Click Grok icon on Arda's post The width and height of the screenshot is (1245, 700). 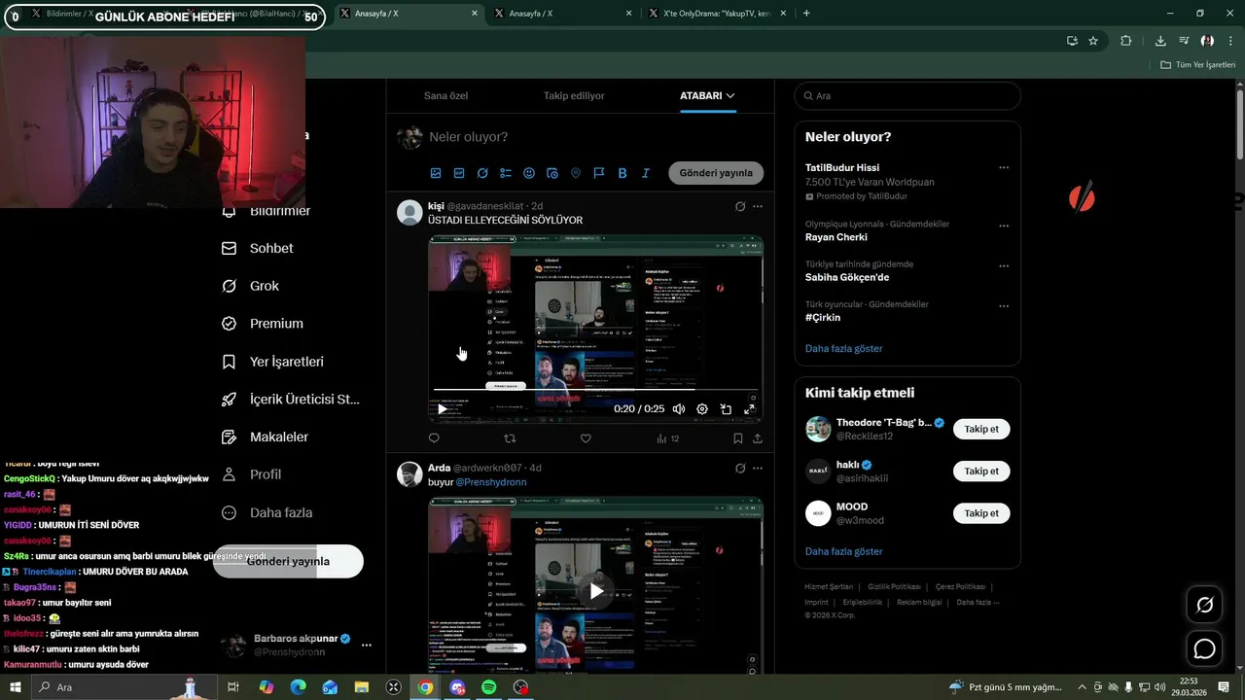tap(740, 468)
